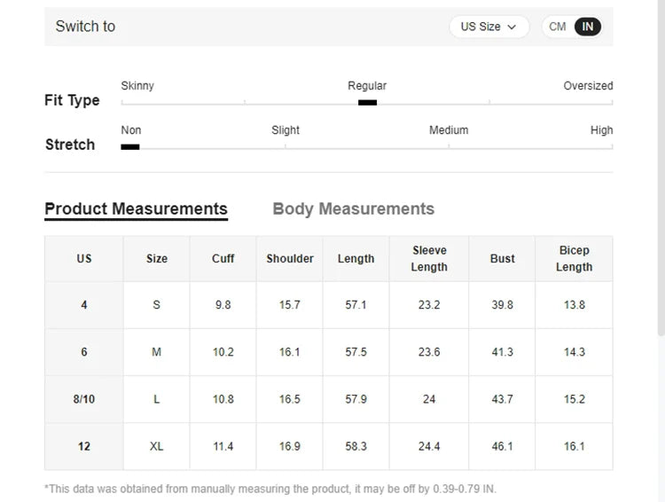
Task: Click the High stretch label
Action: [x=601, y=130]
